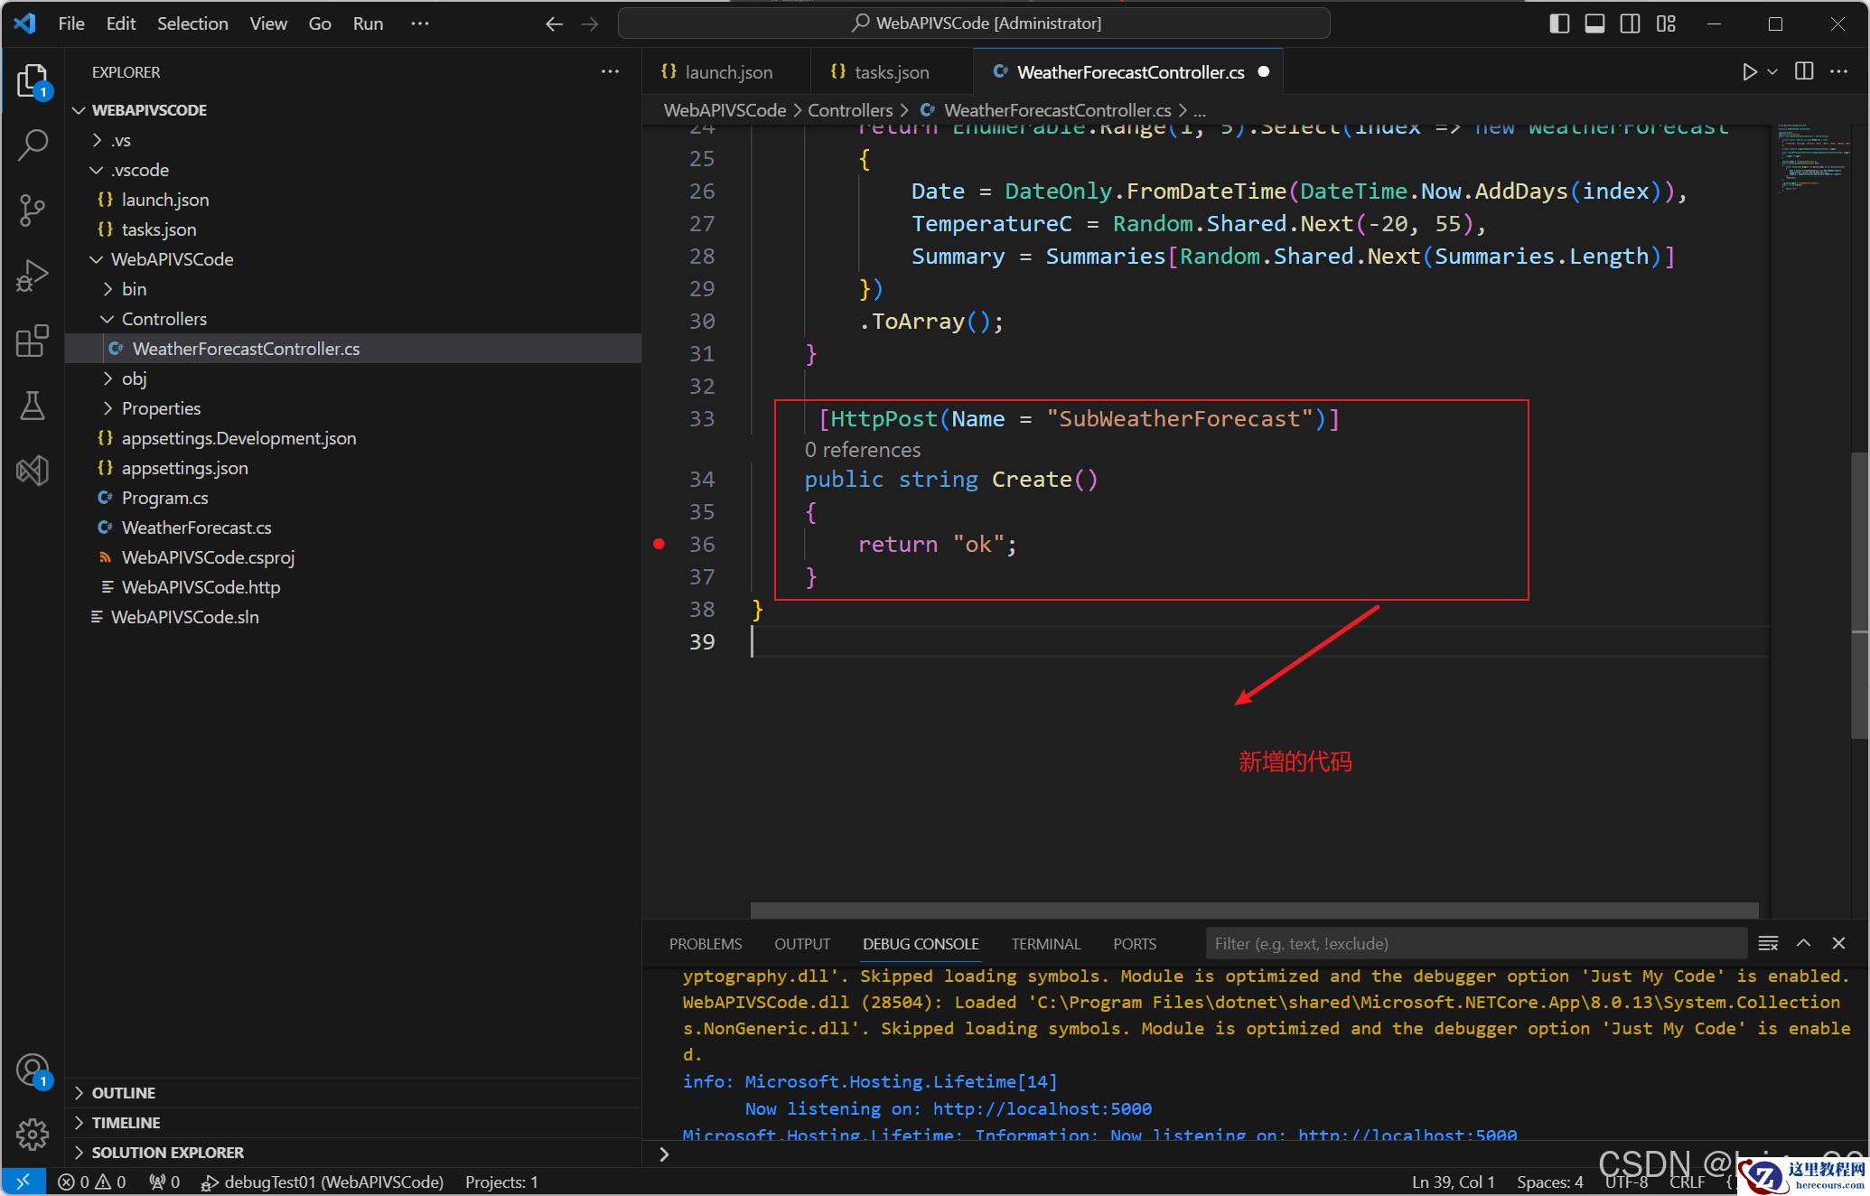Open the Selection menu
1870x1196 pixels.
[x=192, y=23]
